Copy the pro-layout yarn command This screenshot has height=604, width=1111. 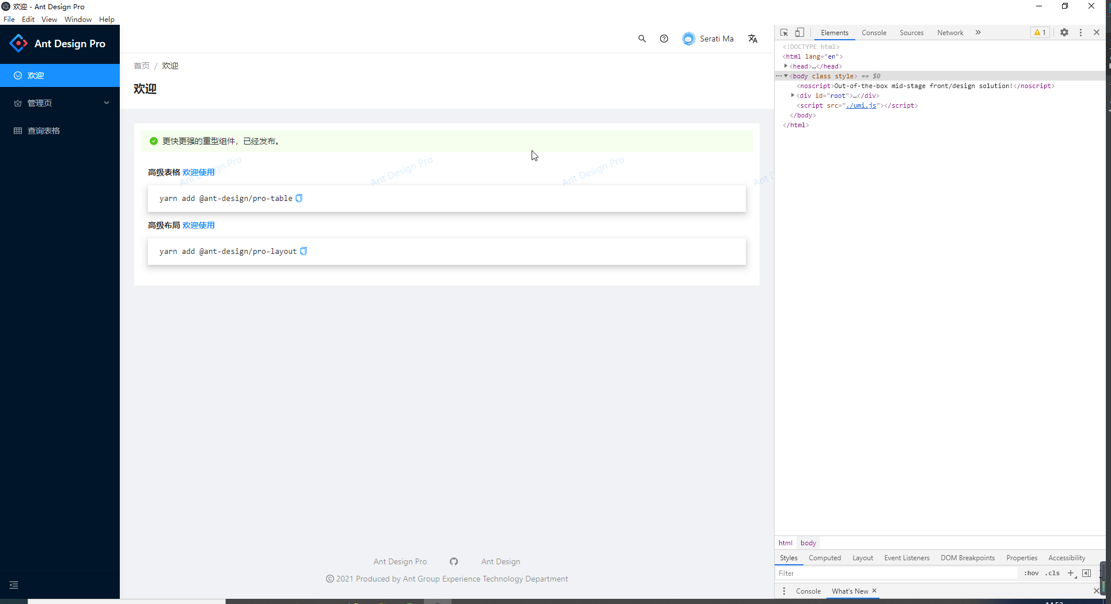click(x=304, y=251)
